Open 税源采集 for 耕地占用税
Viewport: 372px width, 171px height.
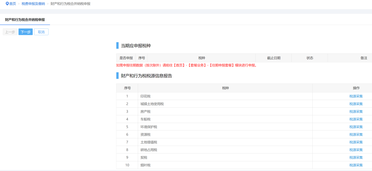(x=356, y=150)
